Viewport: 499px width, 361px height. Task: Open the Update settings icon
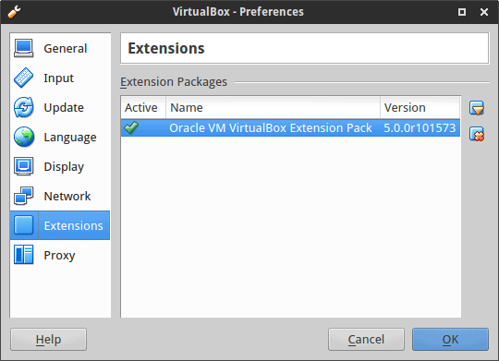point(23,107)
